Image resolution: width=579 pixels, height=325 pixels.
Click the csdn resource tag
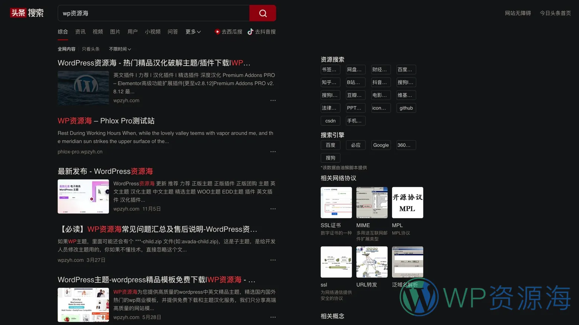pos(330,121)
